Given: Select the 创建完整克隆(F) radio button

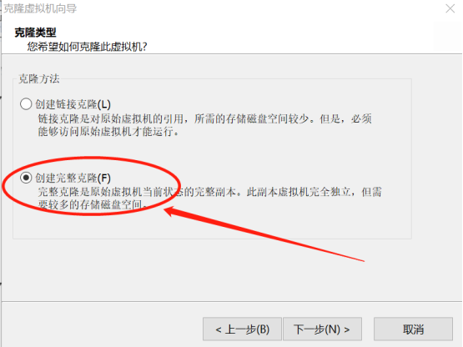Looking at the screenshot, I should pyautogui.click(x=26, y=178).
